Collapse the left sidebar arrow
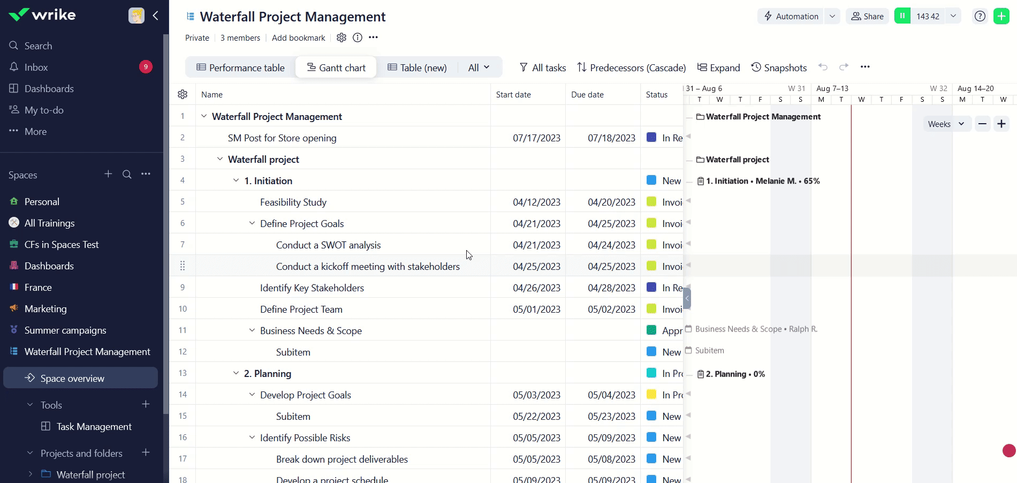The width and height of the screenshot is (1017, 483). pos(156,16)
